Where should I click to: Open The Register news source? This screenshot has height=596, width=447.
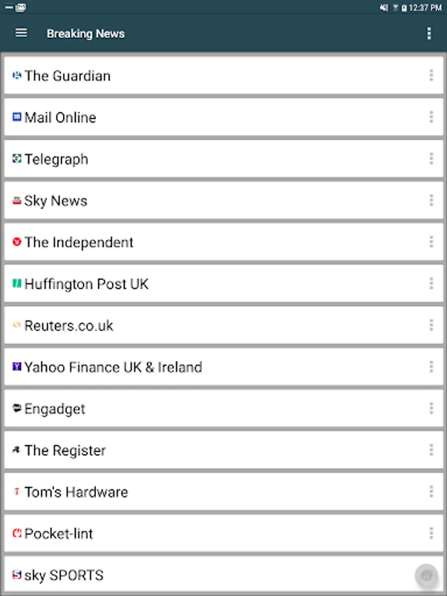point(65,450)
